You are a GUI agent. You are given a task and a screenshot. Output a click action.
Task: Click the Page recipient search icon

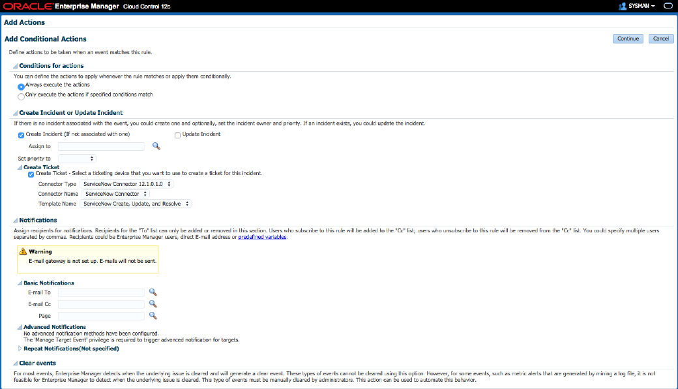(153, 315)
